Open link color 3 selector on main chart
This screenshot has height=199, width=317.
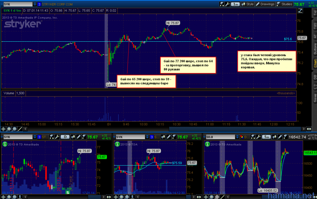pos(39,4)
